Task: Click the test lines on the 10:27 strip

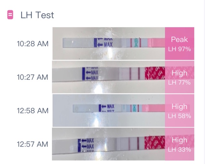Action: (x=135, y=73)
